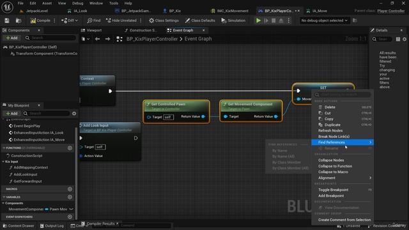Select Toggle Breakpoint in context menu

coord(333,190)
